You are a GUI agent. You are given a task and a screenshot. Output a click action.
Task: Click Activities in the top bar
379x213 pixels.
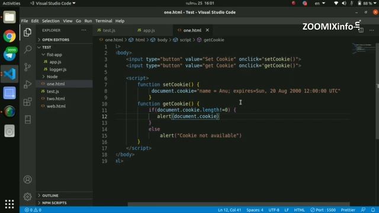pos(11,3)
